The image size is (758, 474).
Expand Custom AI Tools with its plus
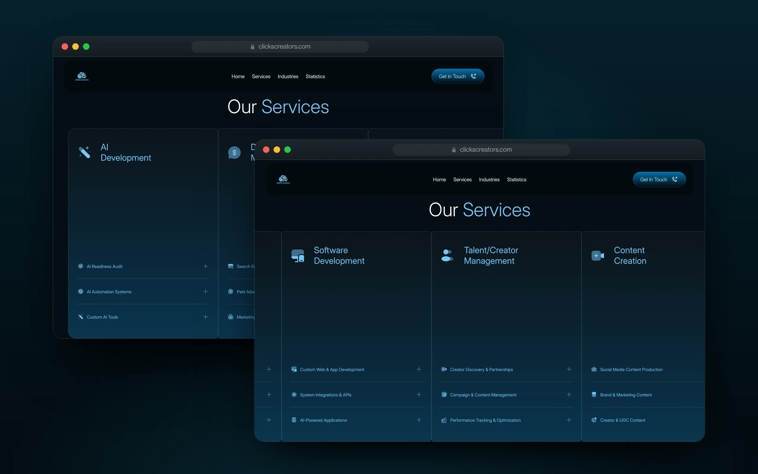click(205, 317)
